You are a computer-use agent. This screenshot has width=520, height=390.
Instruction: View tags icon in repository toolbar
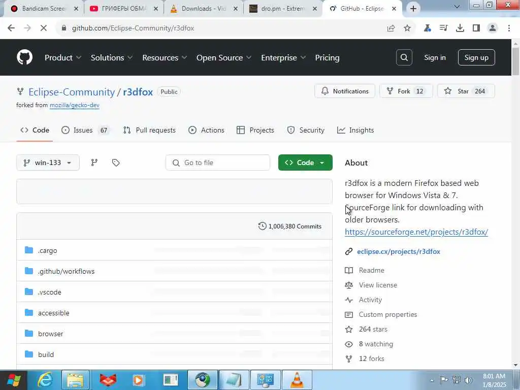pos(116,162)
